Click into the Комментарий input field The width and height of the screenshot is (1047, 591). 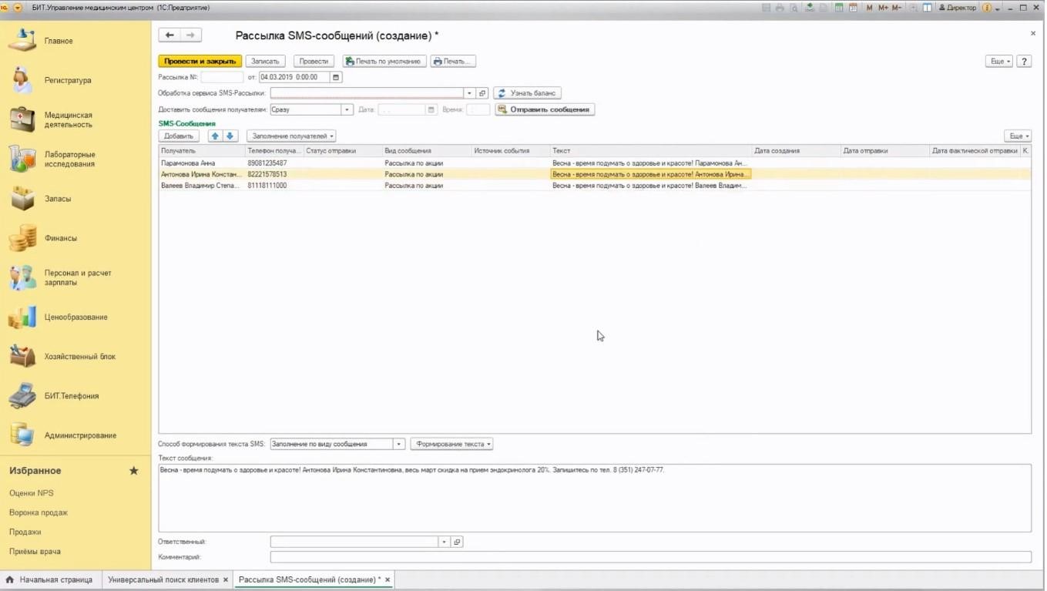(649, 557)
